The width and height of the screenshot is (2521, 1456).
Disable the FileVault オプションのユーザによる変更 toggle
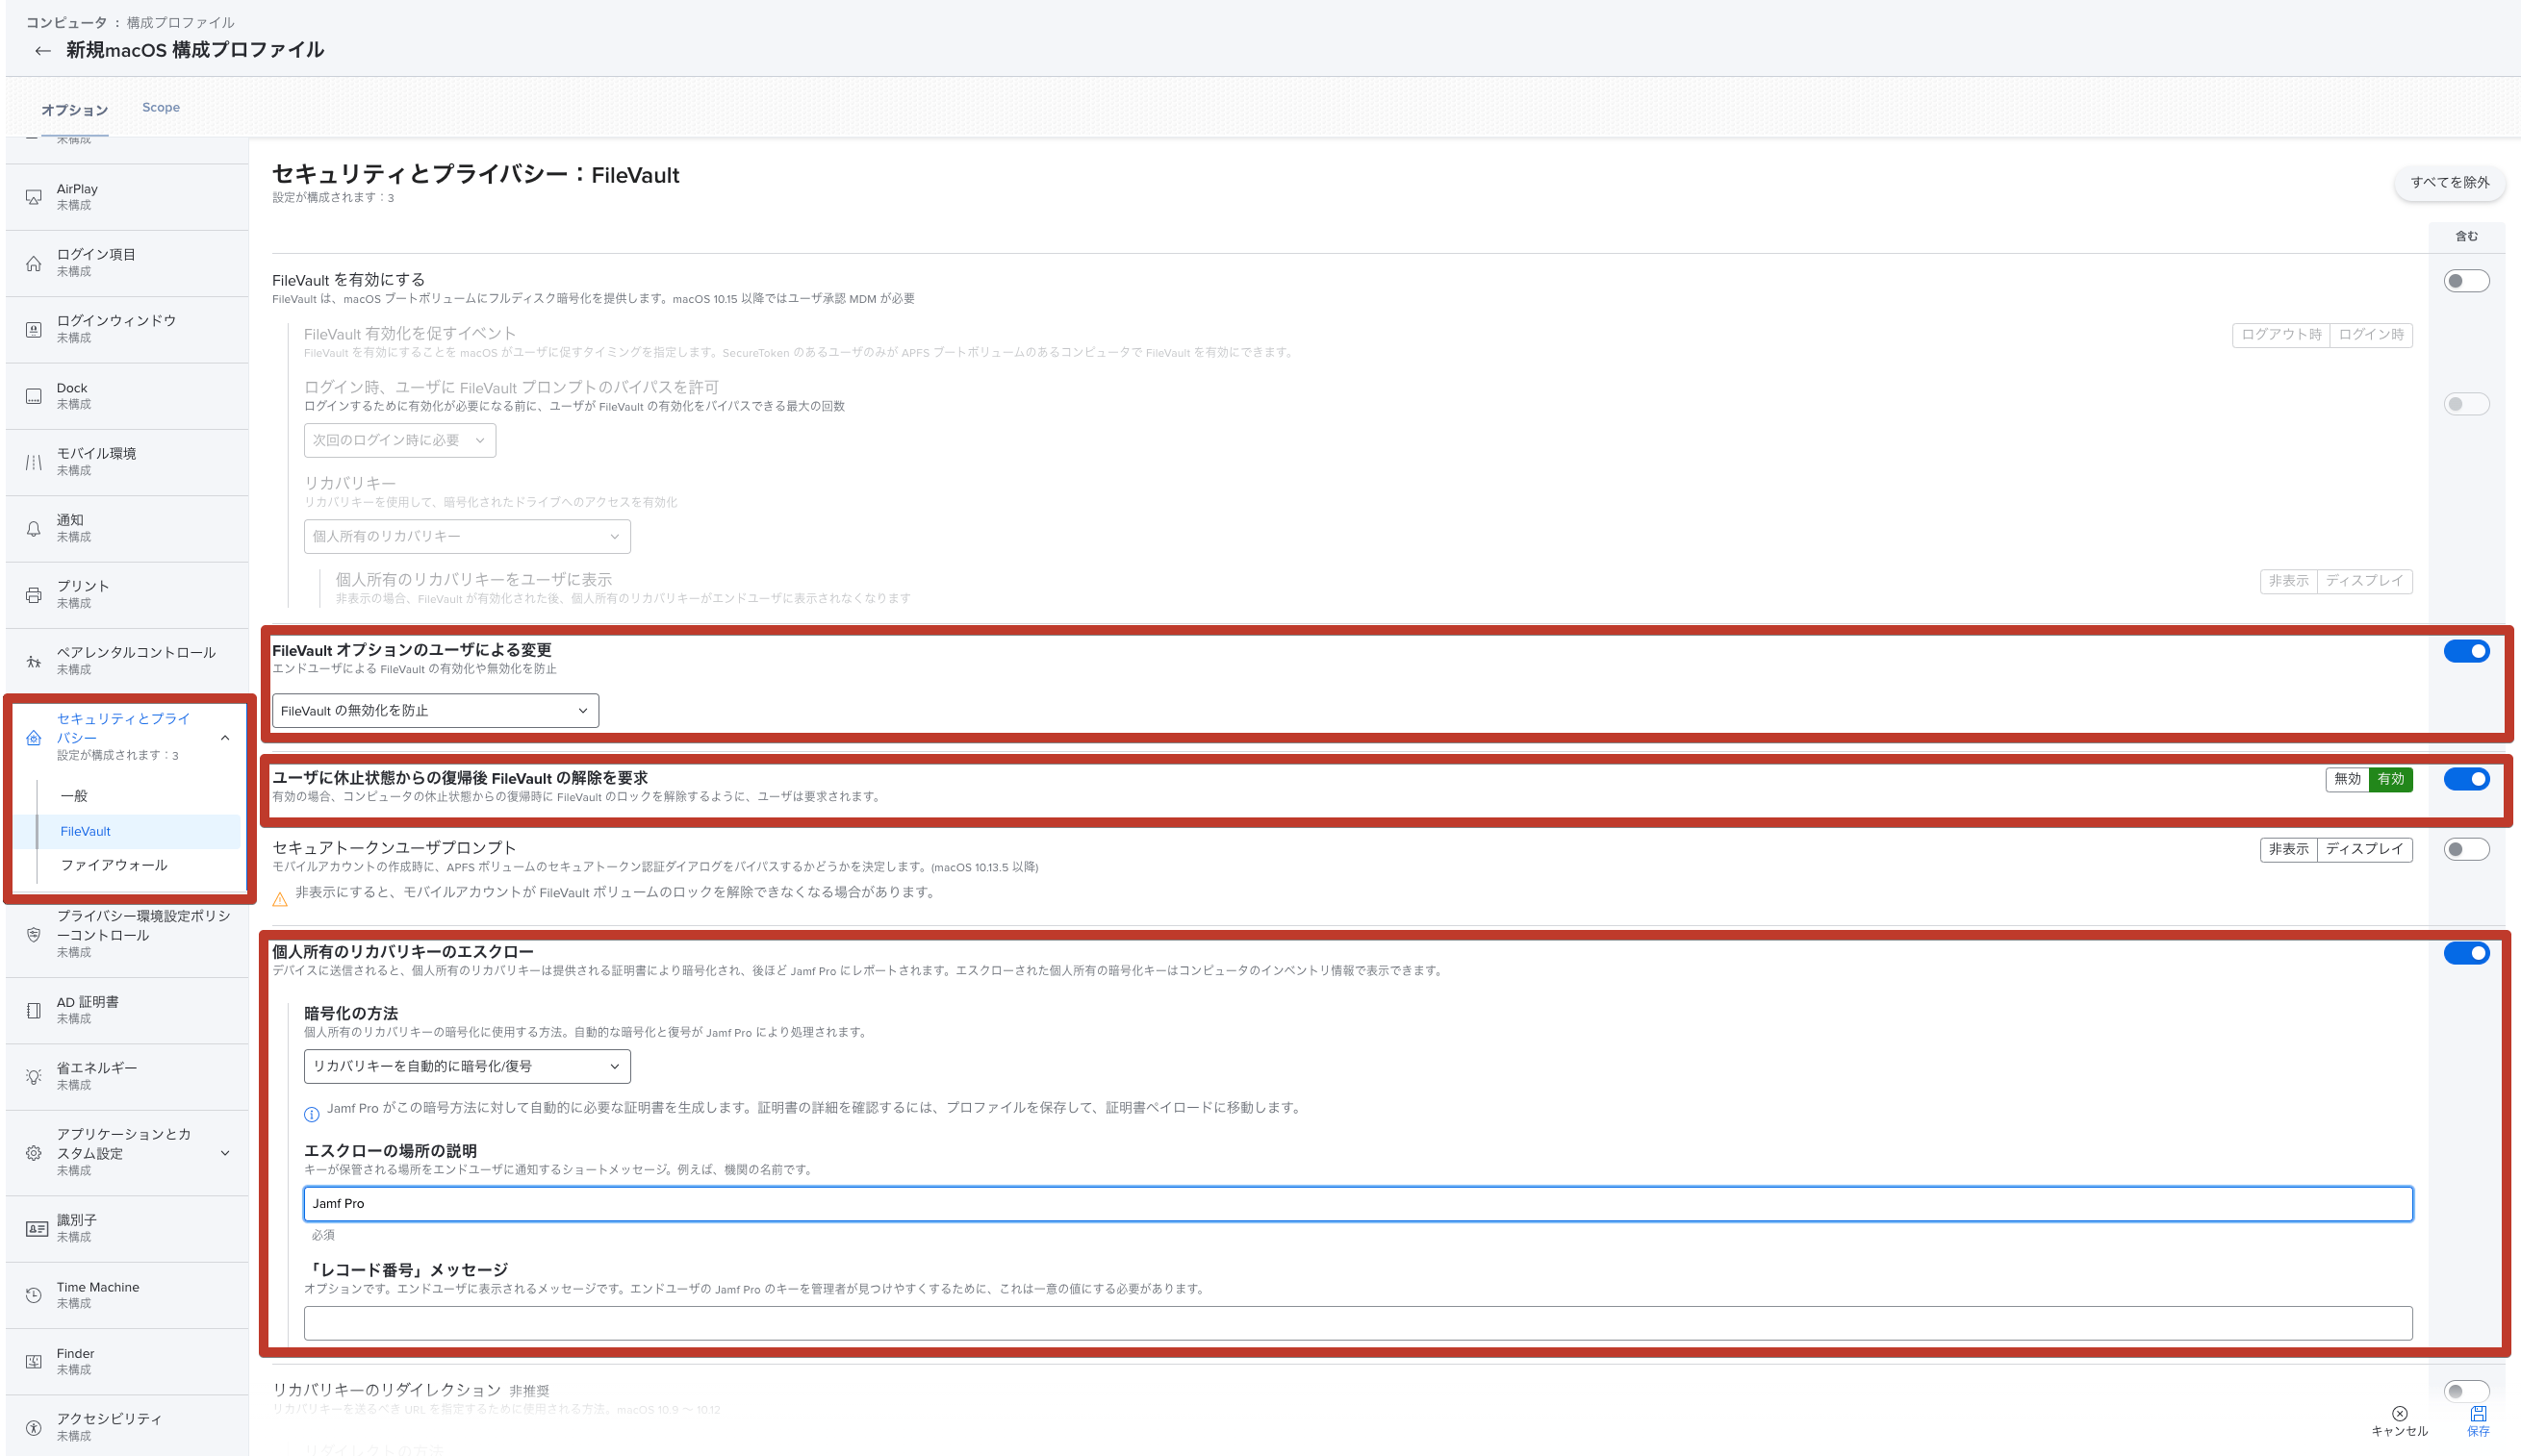[2466, 651]
